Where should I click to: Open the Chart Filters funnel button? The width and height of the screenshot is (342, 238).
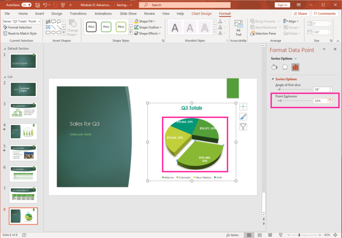(x=243, y=127)
